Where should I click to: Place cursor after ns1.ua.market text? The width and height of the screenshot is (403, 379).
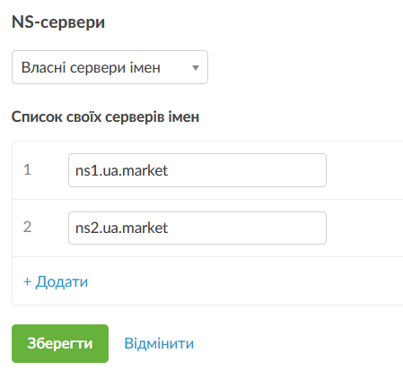click(169, 170)
